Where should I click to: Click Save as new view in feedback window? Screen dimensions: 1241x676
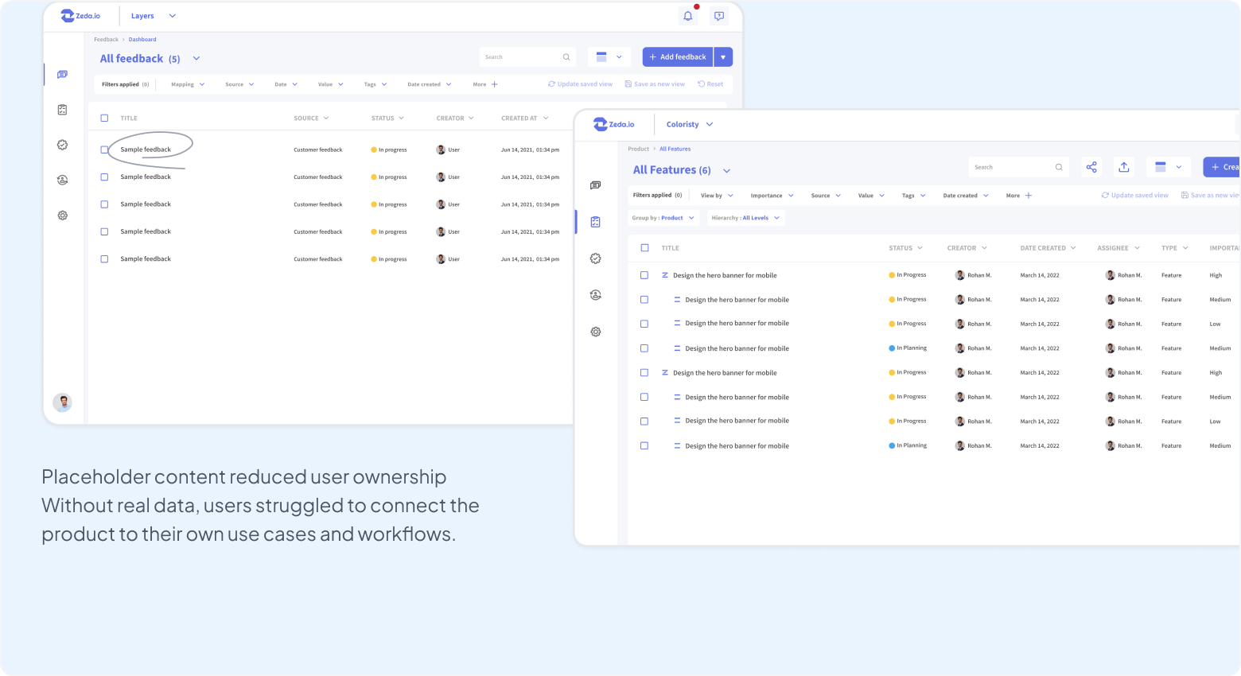tap(655, 84)
